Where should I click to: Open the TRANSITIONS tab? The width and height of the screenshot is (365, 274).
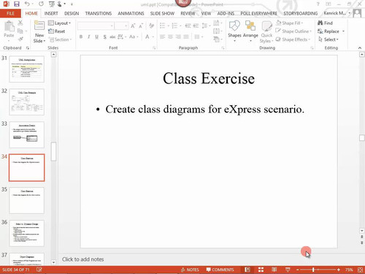(x=99, y=13)
